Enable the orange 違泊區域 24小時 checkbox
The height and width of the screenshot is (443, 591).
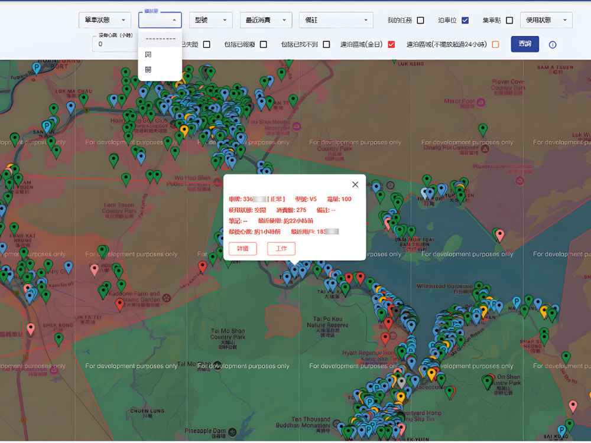click(x=496, y=44)
